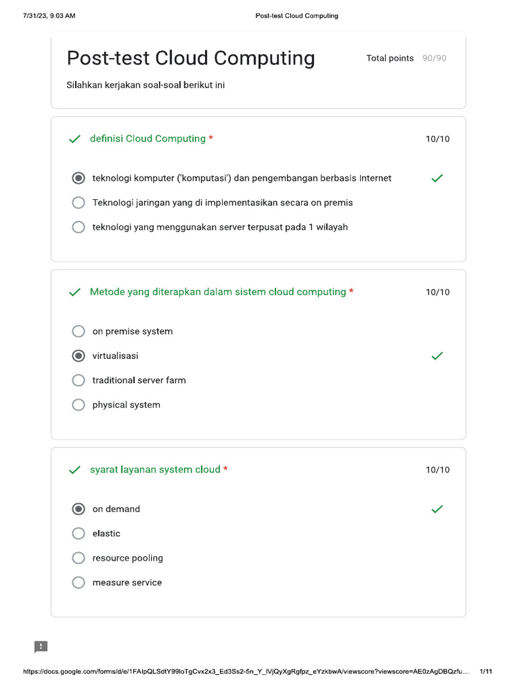515x687 pixels.
Task: Select the 'elastic' radio option
Action: [78, 534]
